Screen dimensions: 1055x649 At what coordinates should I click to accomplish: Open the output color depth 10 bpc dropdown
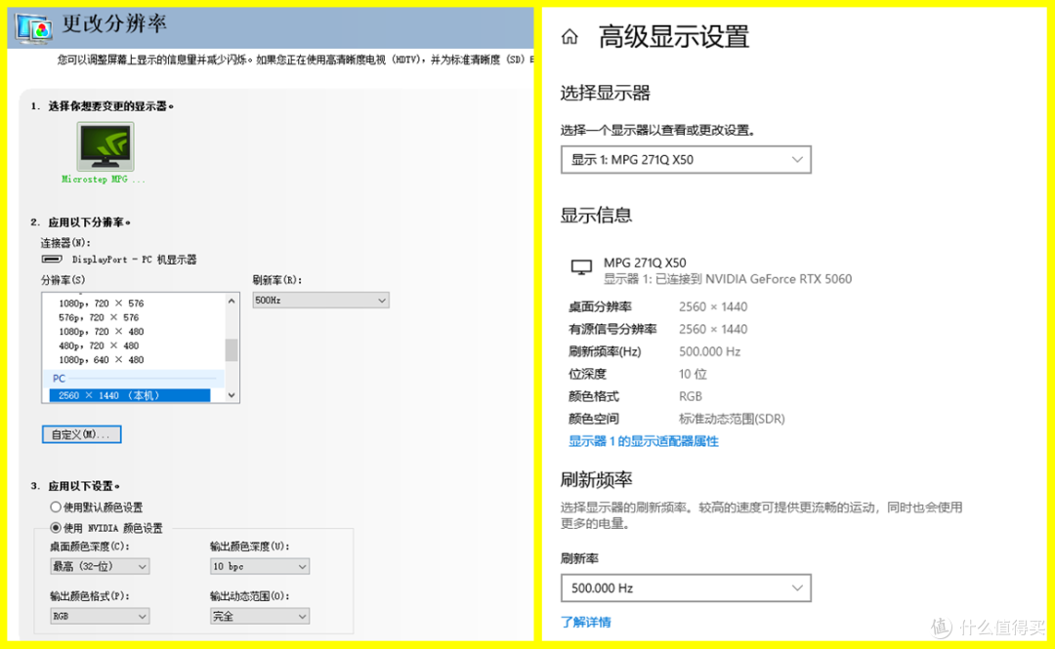point(260,566)
